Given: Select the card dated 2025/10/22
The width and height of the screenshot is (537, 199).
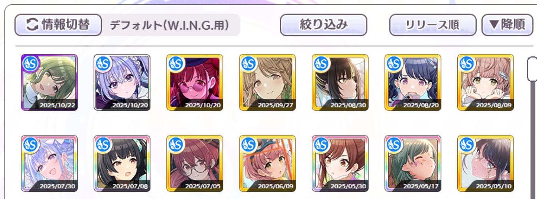Looking at the screenshot, I should tap(49, 83).
